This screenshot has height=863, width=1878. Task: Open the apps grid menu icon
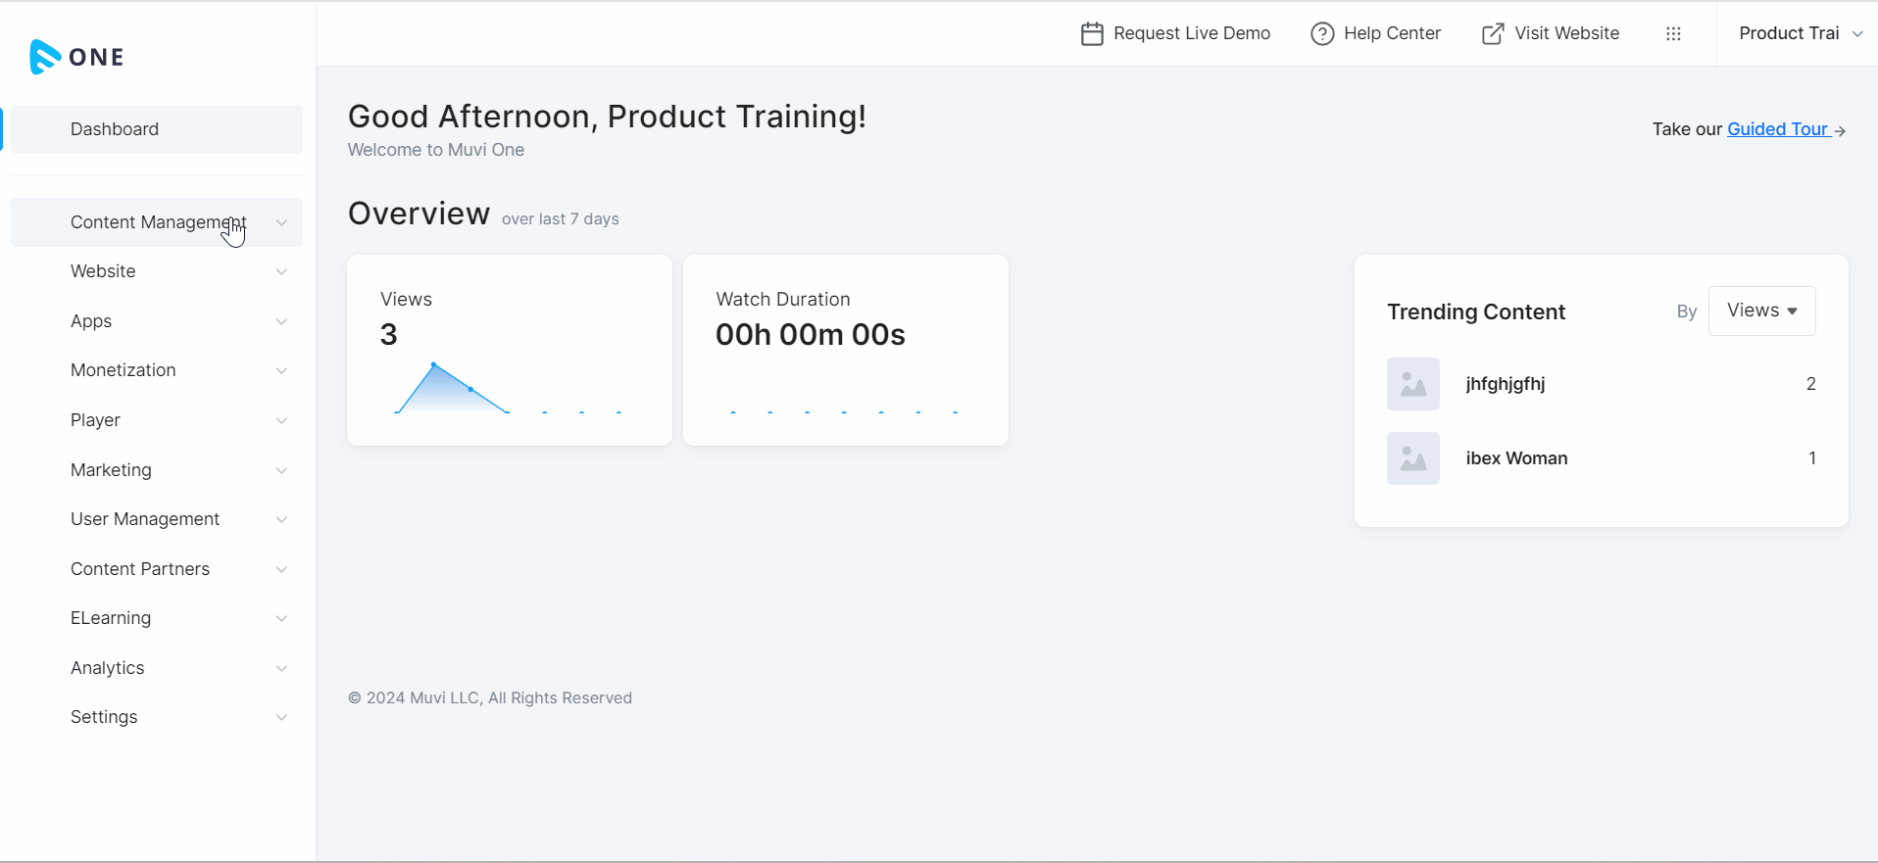click(1673, 34)
